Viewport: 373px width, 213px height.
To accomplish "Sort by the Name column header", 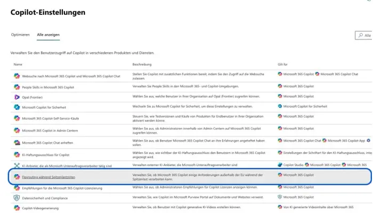I will pyautogui.click(x=18, y=64).
